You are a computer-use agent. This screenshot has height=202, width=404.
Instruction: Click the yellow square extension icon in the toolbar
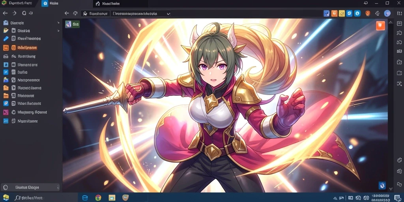pyautogui.click(x=342, y=13)
